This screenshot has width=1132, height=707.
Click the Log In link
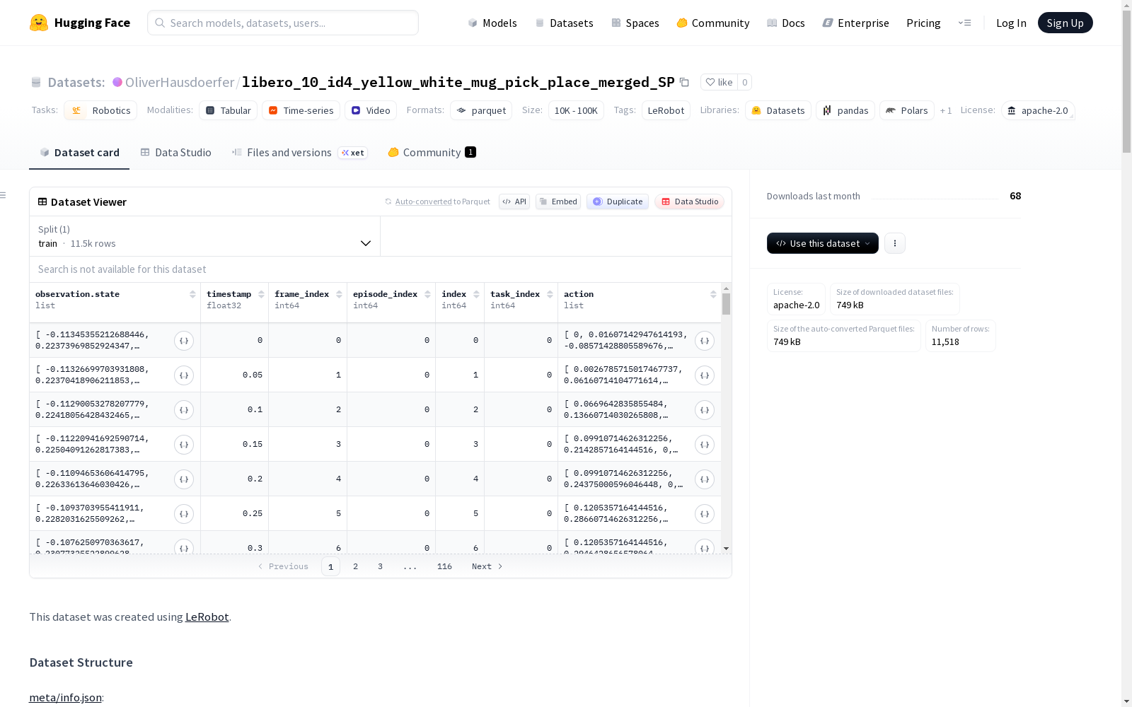[x=1011, y=23]
